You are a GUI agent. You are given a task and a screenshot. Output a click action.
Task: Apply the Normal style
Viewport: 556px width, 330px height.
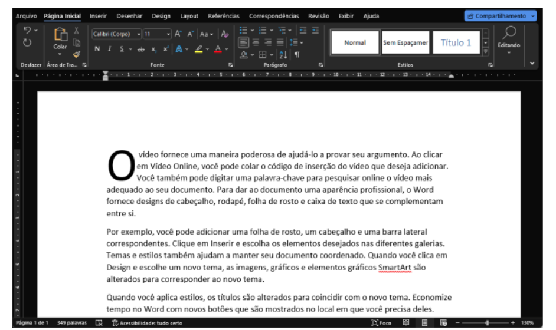[x=355, y=42]
